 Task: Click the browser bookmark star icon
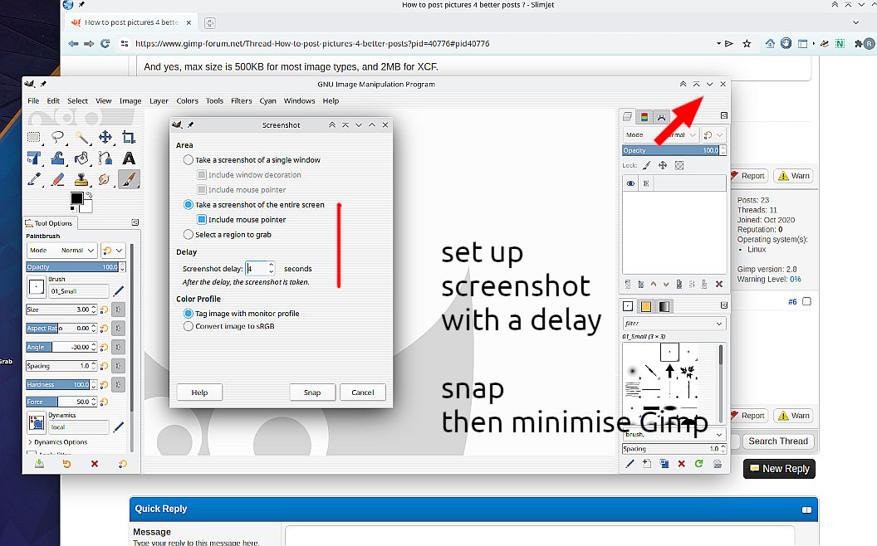point(747,43)
